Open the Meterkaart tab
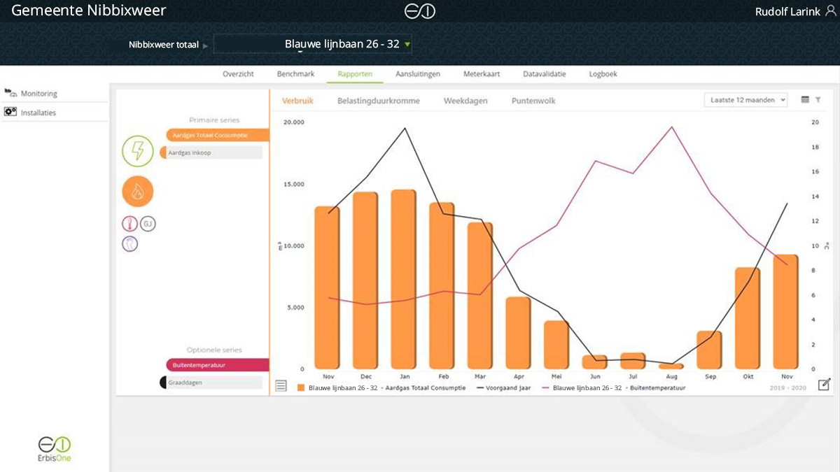The image size is (840, 472). click(482, 73)
